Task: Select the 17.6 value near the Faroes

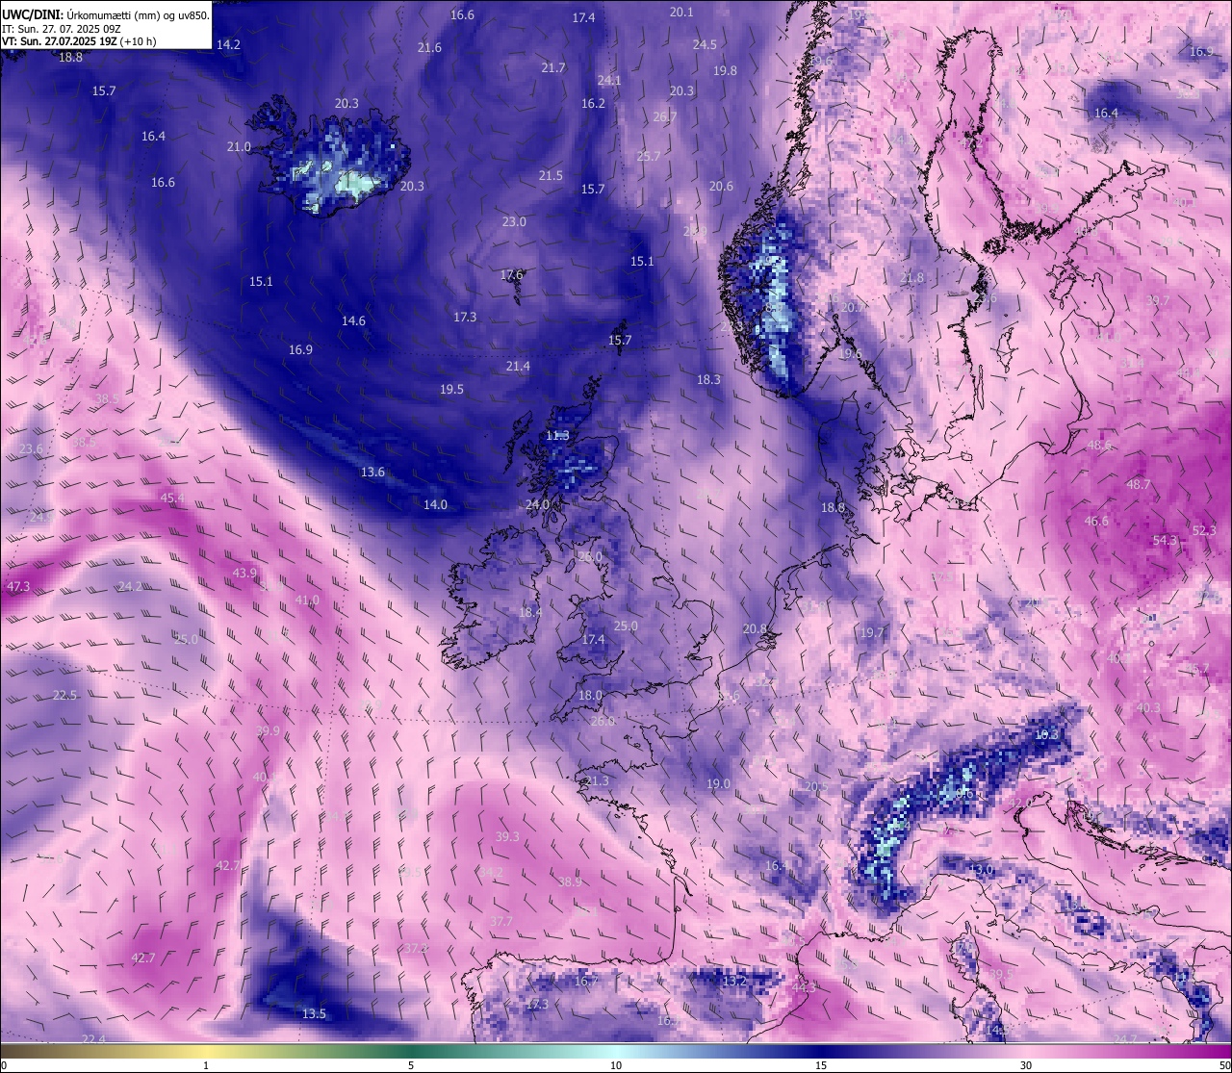Action: (x=511, y=274)
